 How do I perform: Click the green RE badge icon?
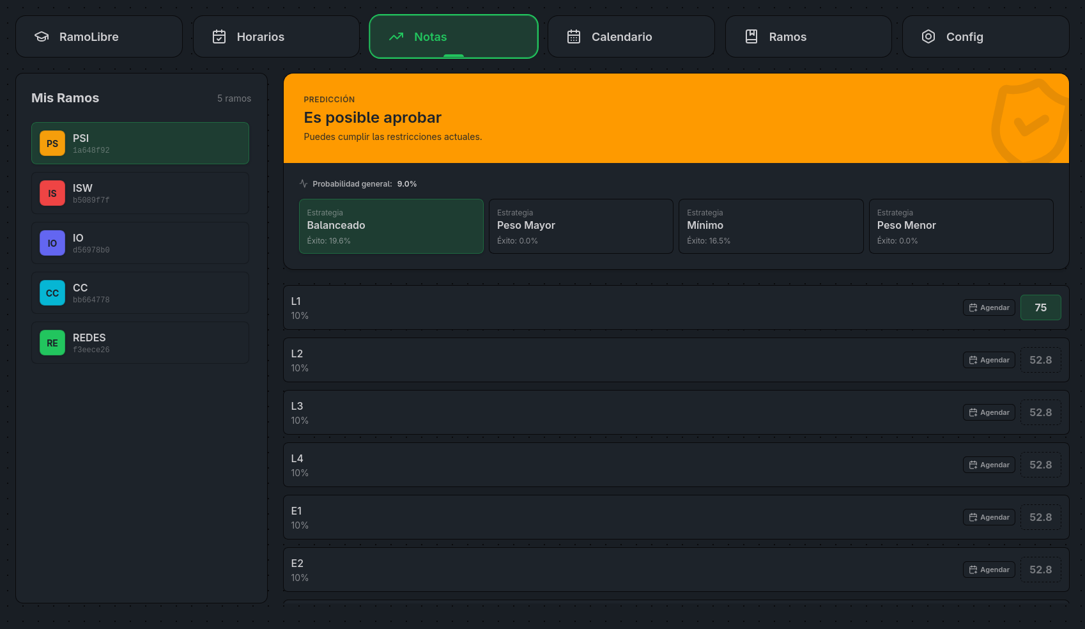pyautogui.click(x=52, y=343)
